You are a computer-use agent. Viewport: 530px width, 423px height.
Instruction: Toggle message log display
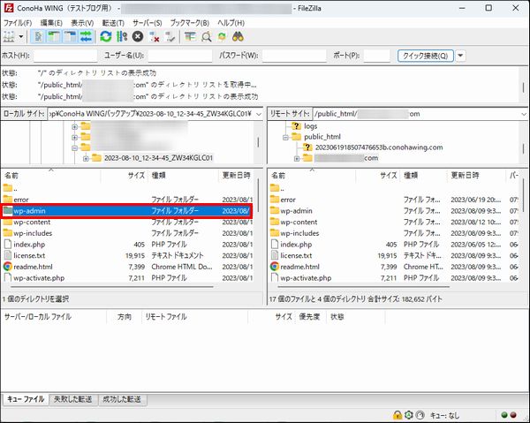tap(38, 36)
